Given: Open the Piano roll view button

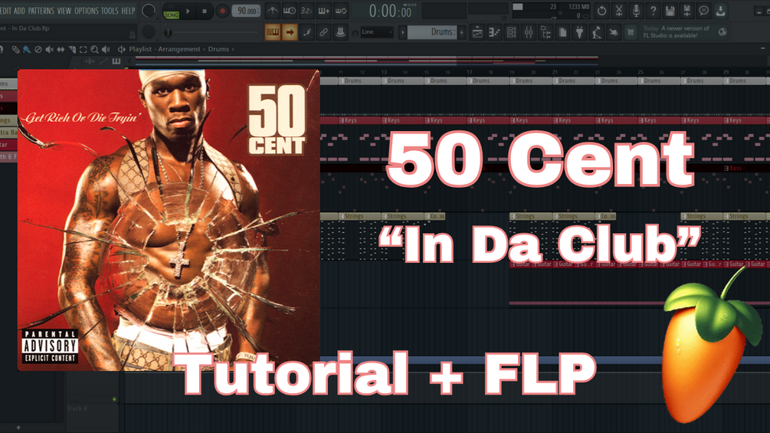Looking at the screenshot, I should [494, 32].
